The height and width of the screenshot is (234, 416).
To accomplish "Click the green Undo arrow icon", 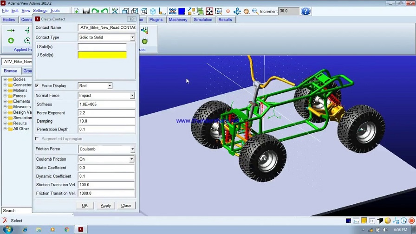I will 104,11.
